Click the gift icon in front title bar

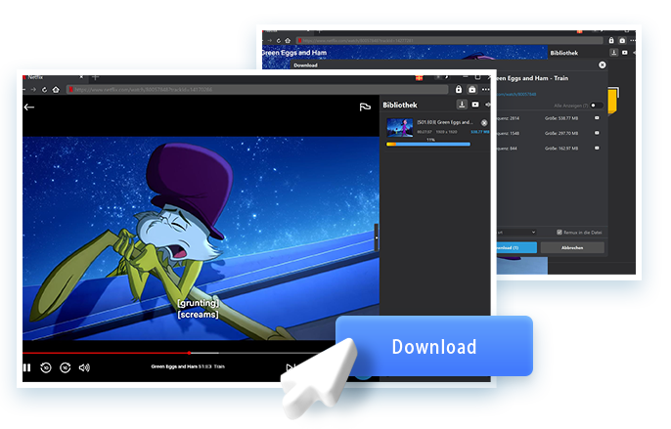[419, 77]
